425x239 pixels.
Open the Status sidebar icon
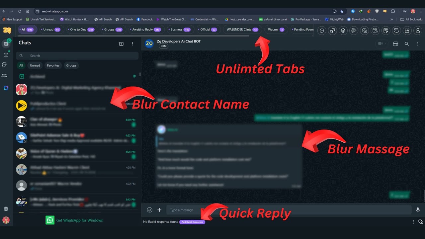pyautogui.click(x=6, y=55)
